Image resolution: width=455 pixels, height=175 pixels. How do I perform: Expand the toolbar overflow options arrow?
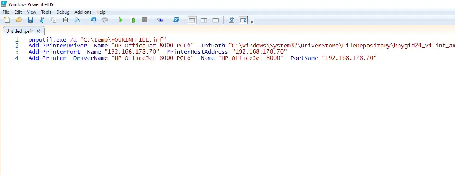[x=252, y=22]
